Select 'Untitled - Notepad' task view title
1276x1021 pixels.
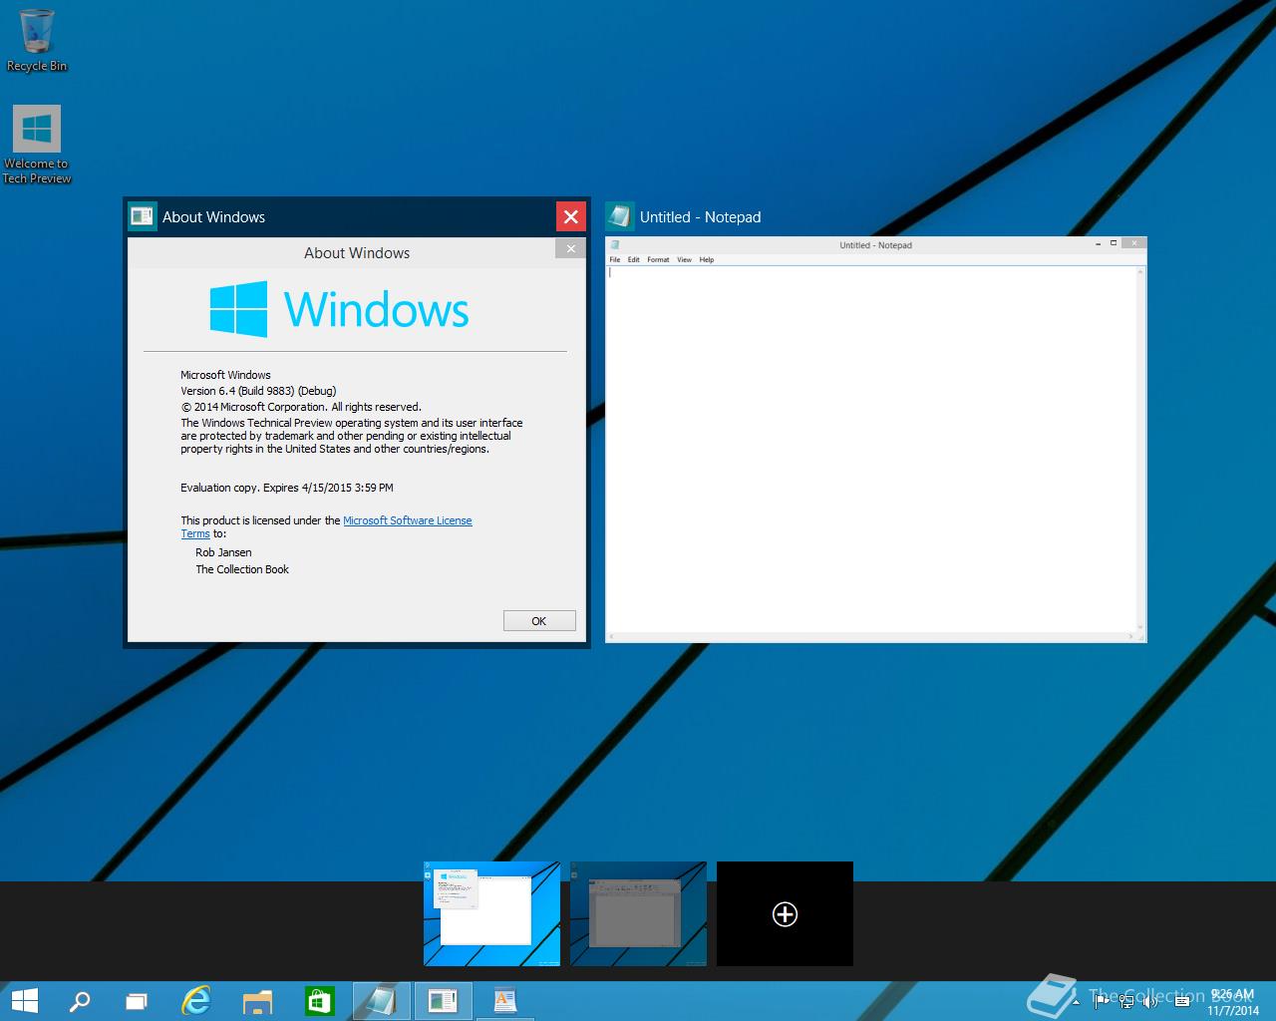[x=700, y=217]
